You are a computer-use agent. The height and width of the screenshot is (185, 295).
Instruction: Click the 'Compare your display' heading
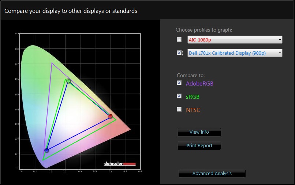point(71,11)
